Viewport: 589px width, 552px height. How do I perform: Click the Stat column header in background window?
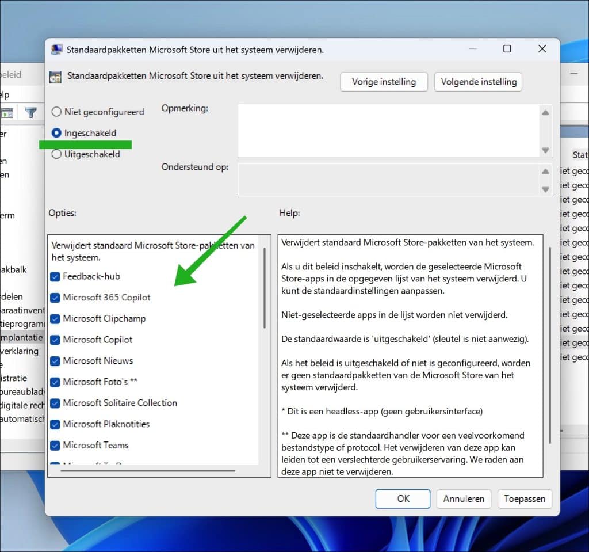(580, 155)
